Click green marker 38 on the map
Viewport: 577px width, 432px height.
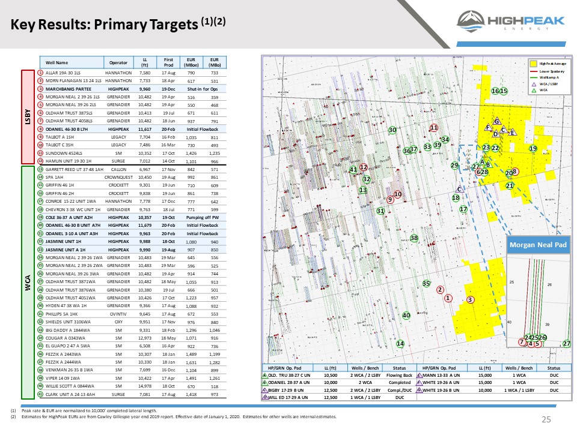(x=414, y=238)
